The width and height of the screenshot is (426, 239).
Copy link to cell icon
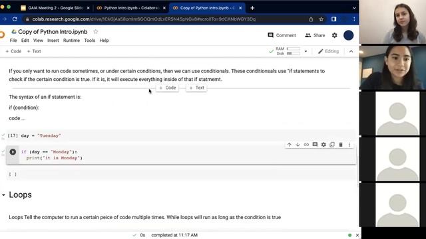coord(306,145)
